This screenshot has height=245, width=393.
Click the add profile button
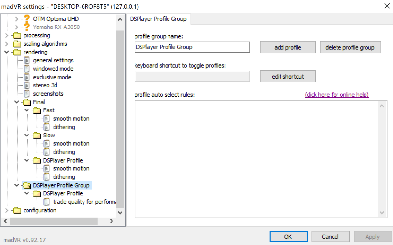click(288, 47)
